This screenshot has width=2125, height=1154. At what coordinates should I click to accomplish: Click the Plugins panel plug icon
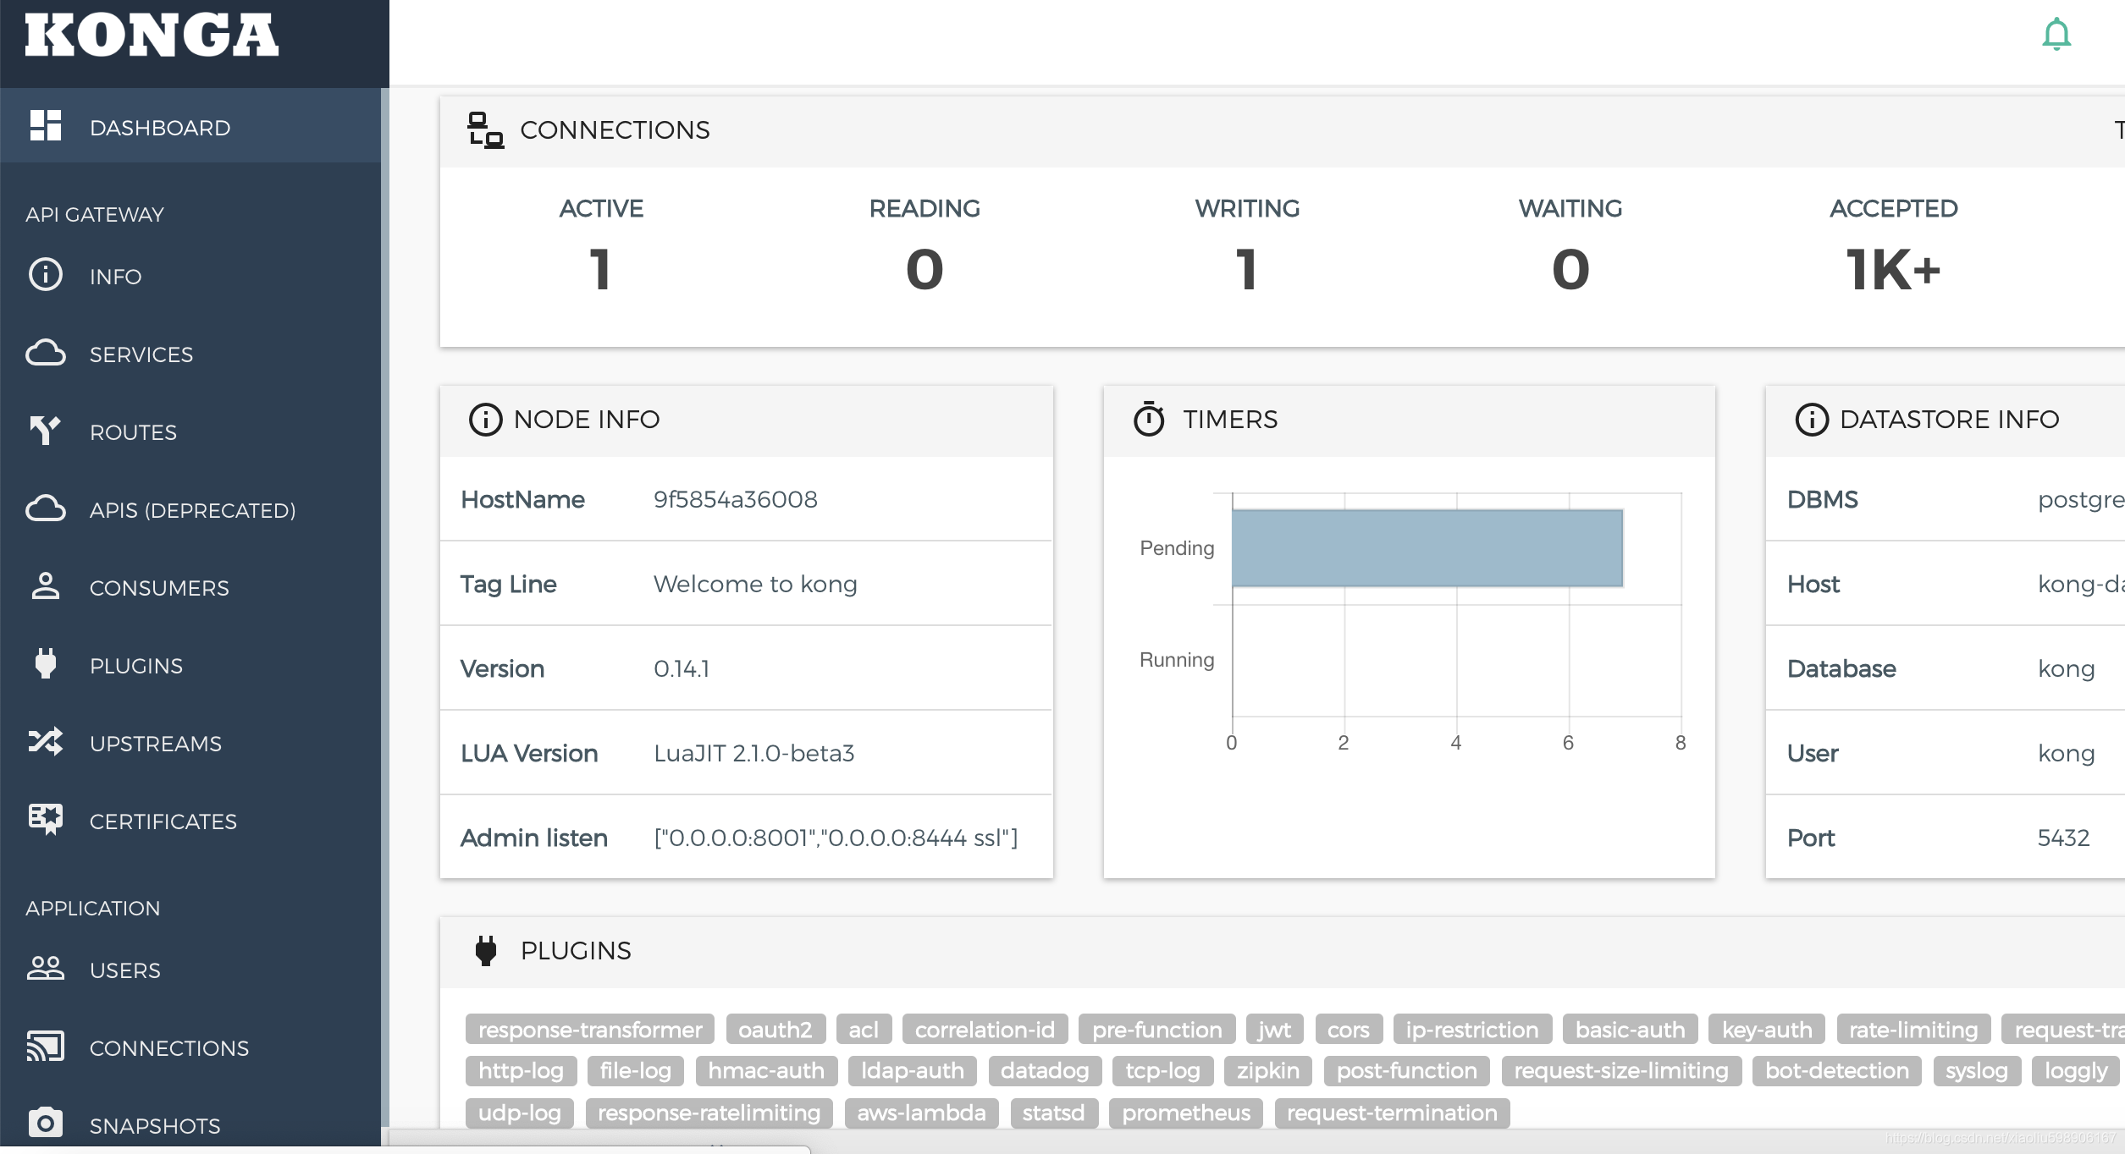[x=486, y=951]
